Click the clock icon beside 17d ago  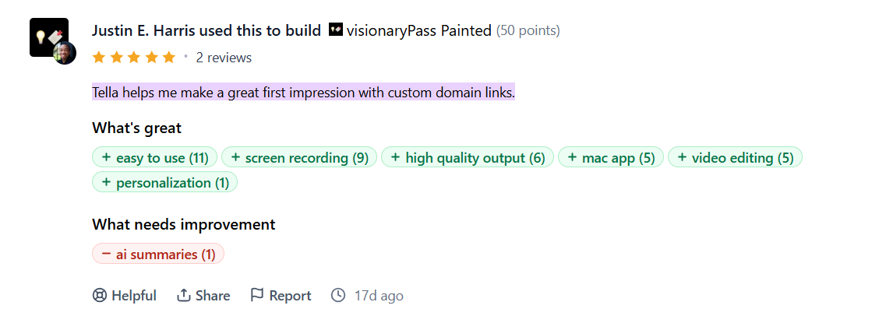click(338, 296)
